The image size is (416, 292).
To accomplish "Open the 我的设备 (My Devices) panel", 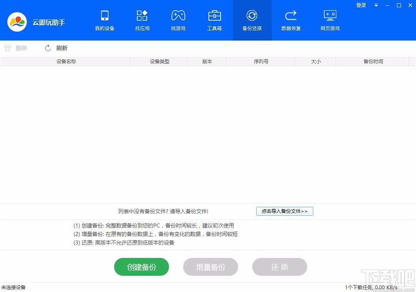I will point(104,20).
